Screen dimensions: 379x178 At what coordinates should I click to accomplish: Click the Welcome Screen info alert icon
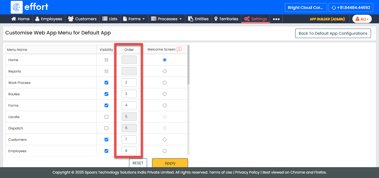click(179, 49)
